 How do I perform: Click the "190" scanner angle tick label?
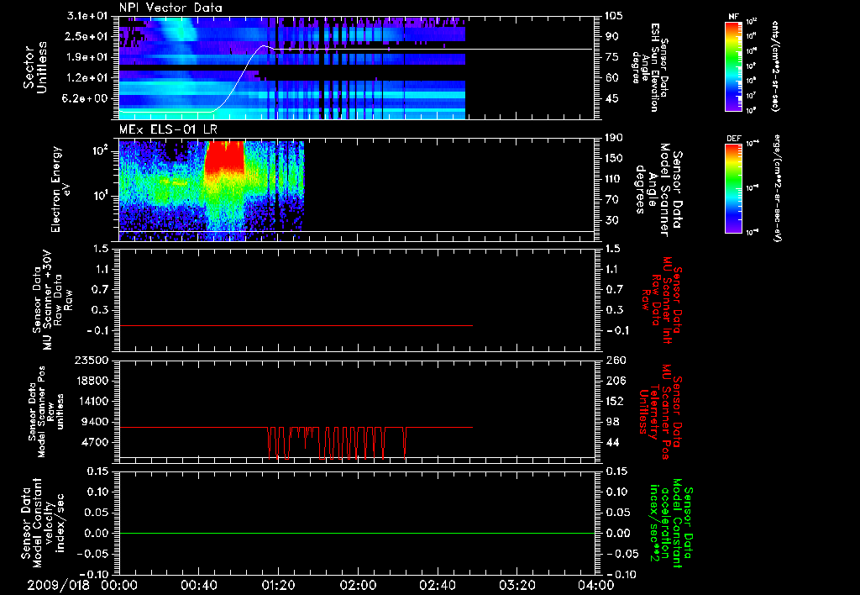coord(614,138)
